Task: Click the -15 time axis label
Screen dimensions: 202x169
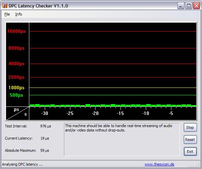Action: 120,114
